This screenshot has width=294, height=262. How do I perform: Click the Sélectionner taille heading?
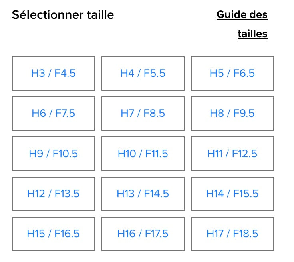(63, 15)
